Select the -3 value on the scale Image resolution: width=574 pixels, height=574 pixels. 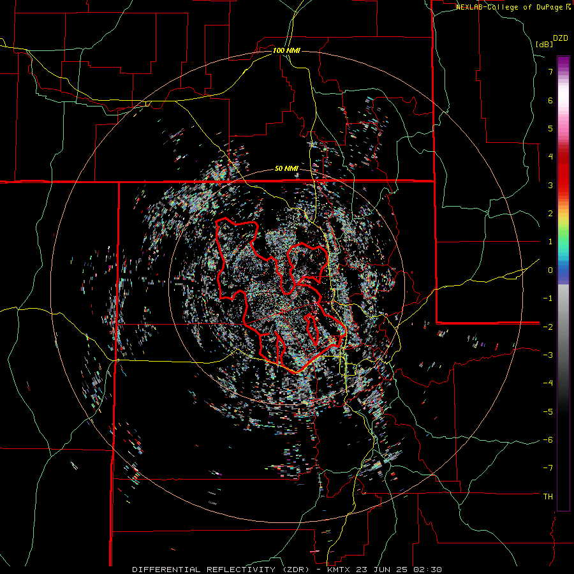(548, 355)
